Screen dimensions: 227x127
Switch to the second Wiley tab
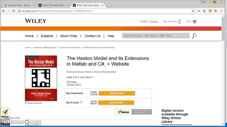click(x=54, y=5)
